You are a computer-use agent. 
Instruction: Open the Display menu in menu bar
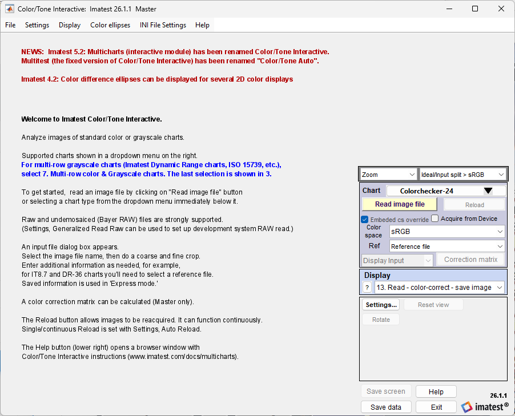pyautogui.click(x=70, y=25)
